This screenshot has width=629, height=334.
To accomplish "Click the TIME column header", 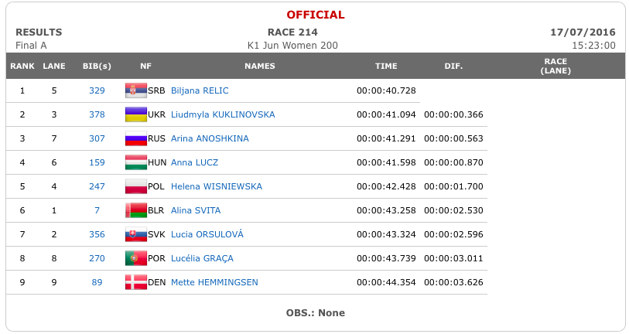I will 386,66.
